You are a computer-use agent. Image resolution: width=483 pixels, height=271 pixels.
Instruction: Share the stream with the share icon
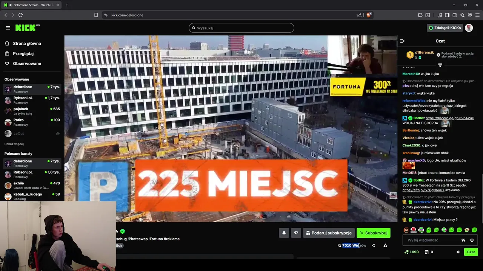(x=373, y=245)
